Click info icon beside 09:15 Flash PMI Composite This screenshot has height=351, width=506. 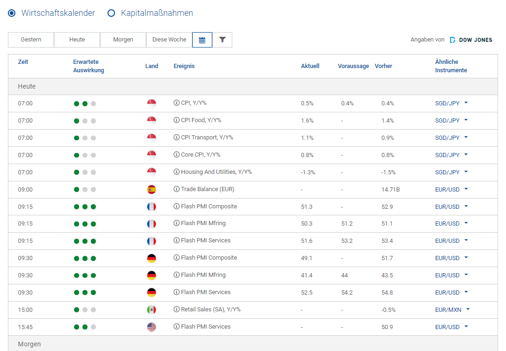(176, 206)
